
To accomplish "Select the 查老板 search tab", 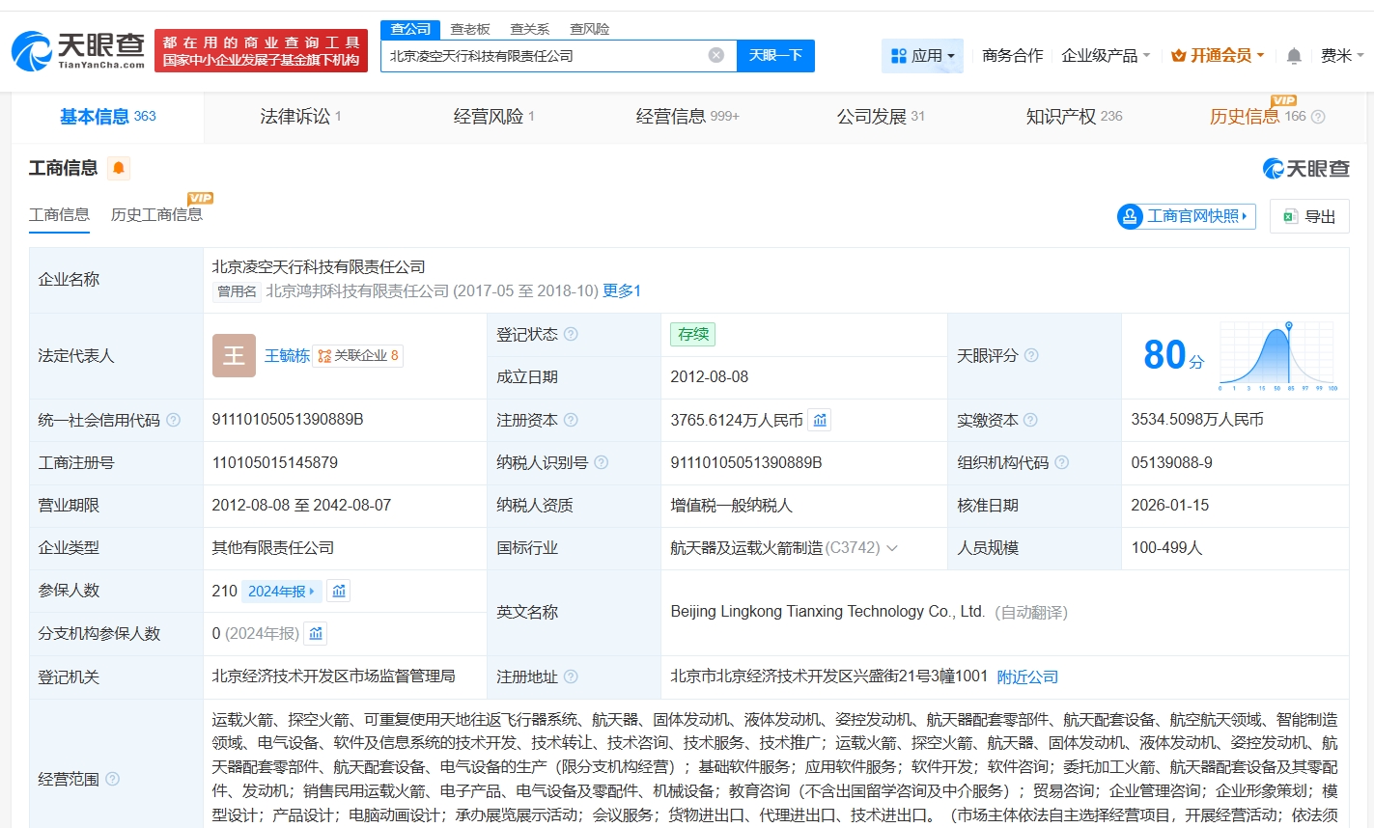I will click(x=470, y=29).
